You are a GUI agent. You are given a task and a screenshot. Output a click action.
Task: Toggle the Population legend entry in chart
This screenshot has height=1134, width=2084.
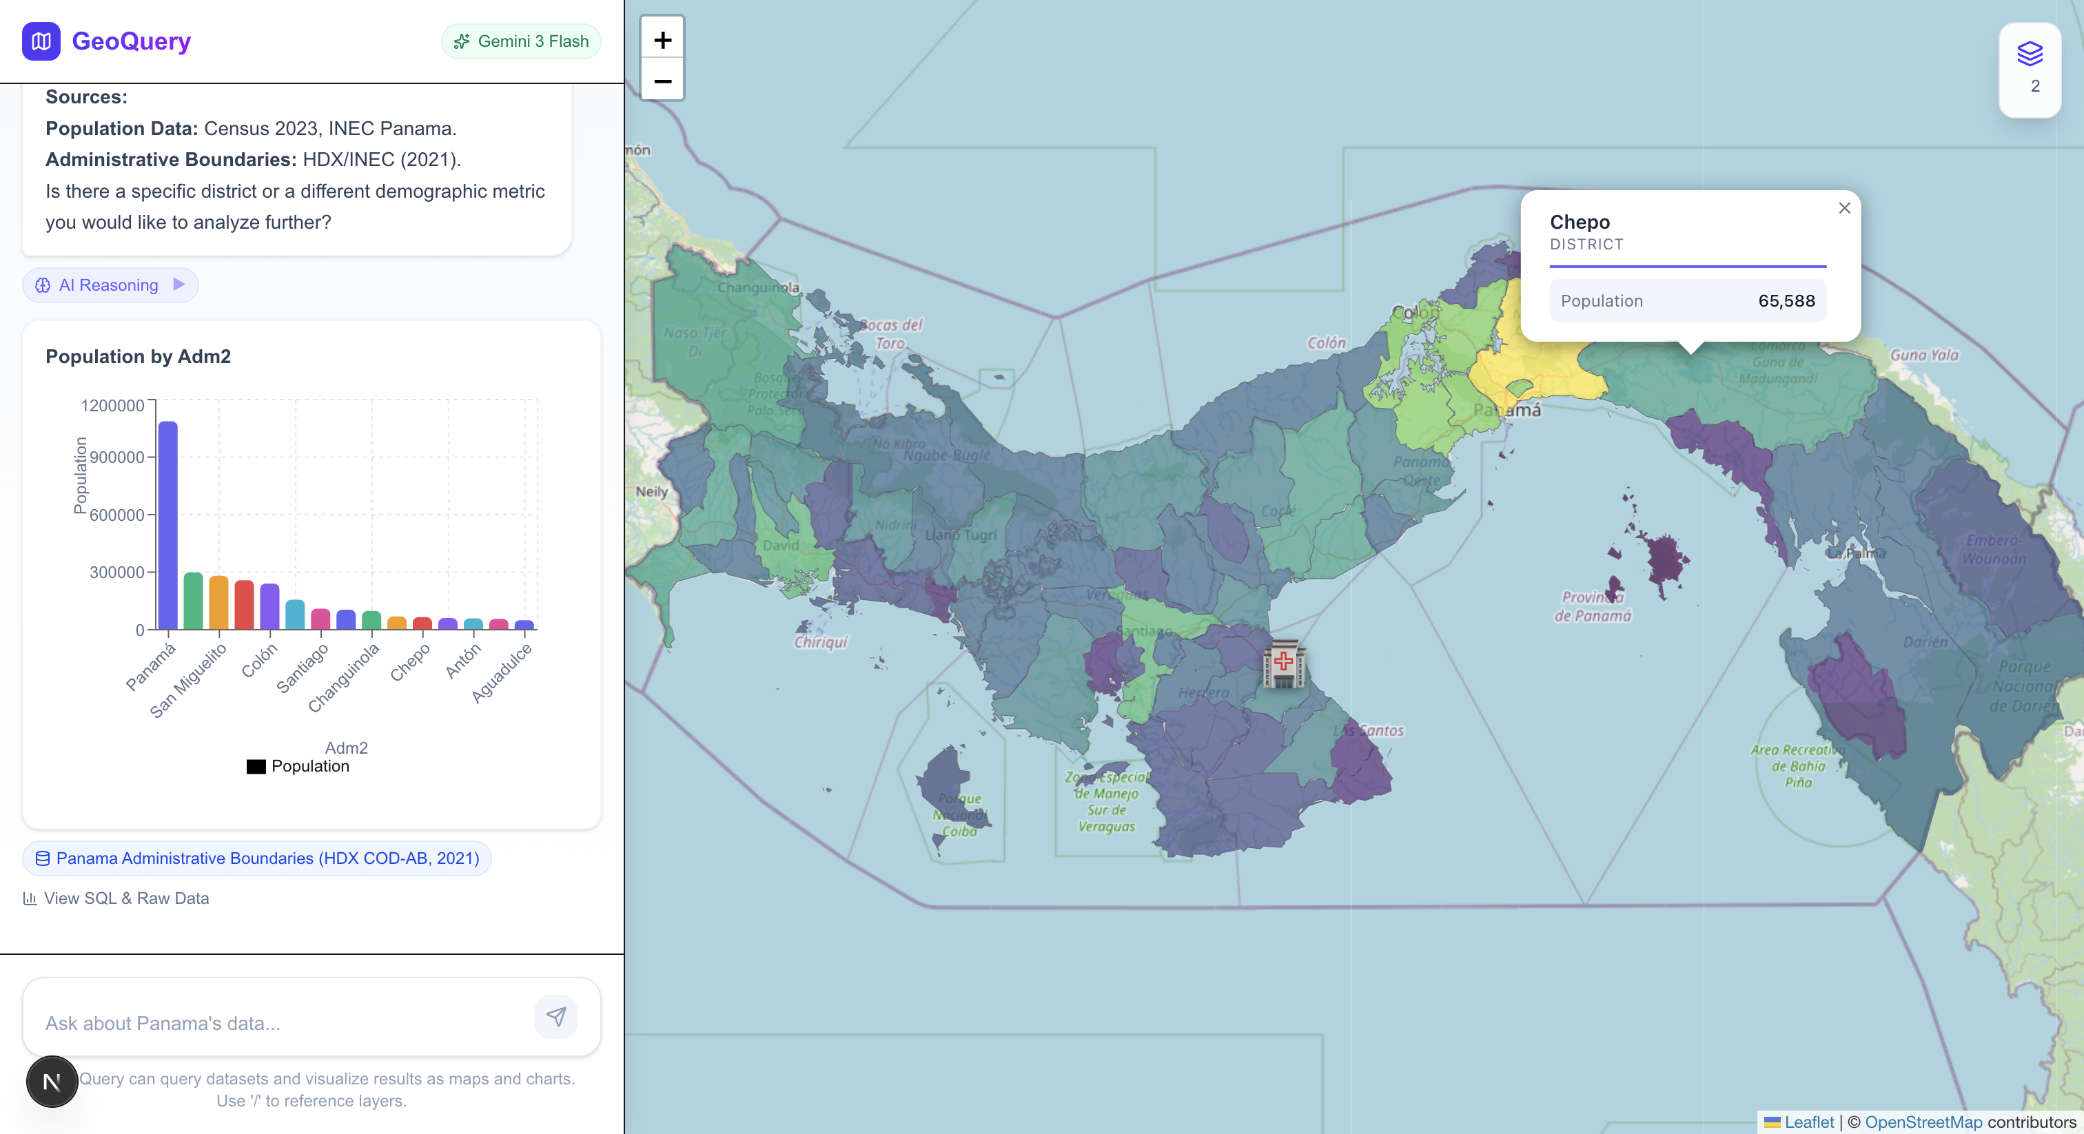pyautogui.click(x=298, y=766)
